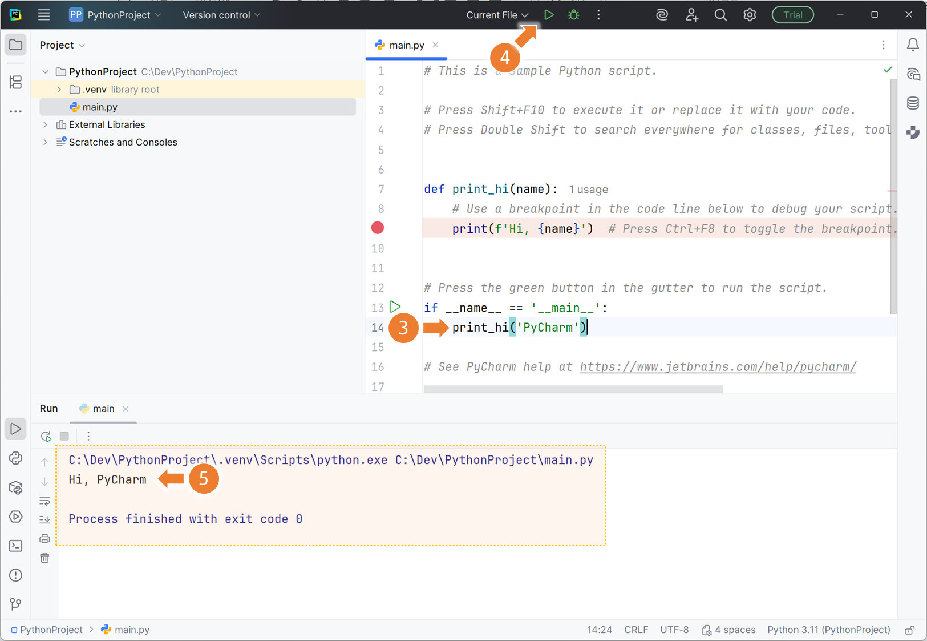The width and height of the screenshot is (927, 641).
Task: Close the main.py editor tab
Action: (436, 45)
